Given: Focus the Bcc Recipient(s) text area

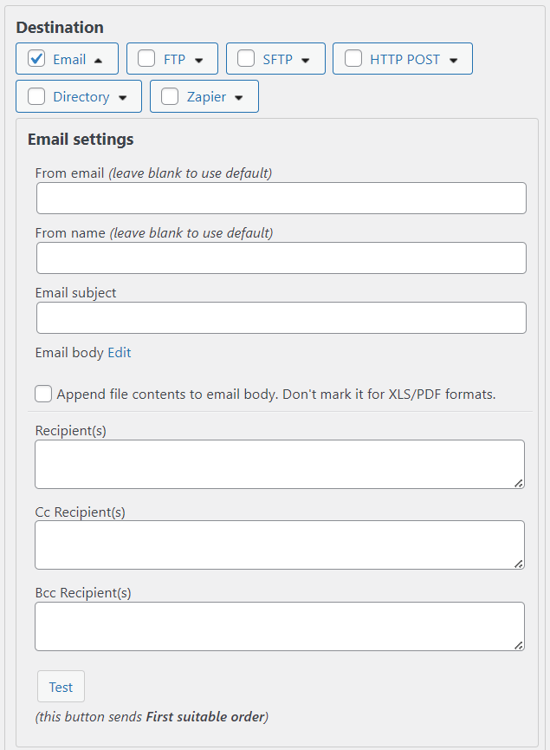Looking at the screenshot, I should click(x=279, y=626).
